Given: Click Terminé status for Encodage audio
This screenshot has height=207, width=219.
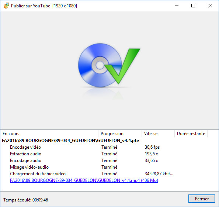Looking at the screenshot, I should click(x=109, y=161).
